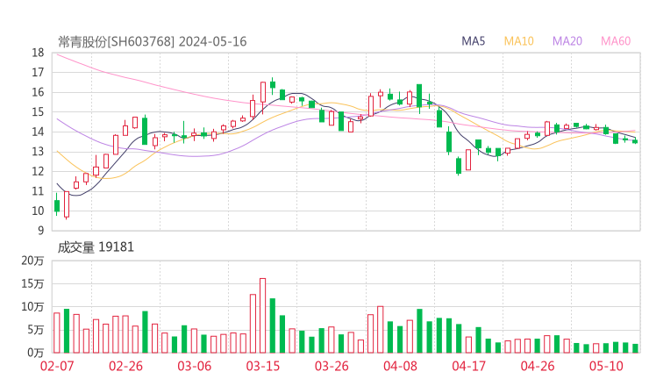Click the price axis value 9

41,231
